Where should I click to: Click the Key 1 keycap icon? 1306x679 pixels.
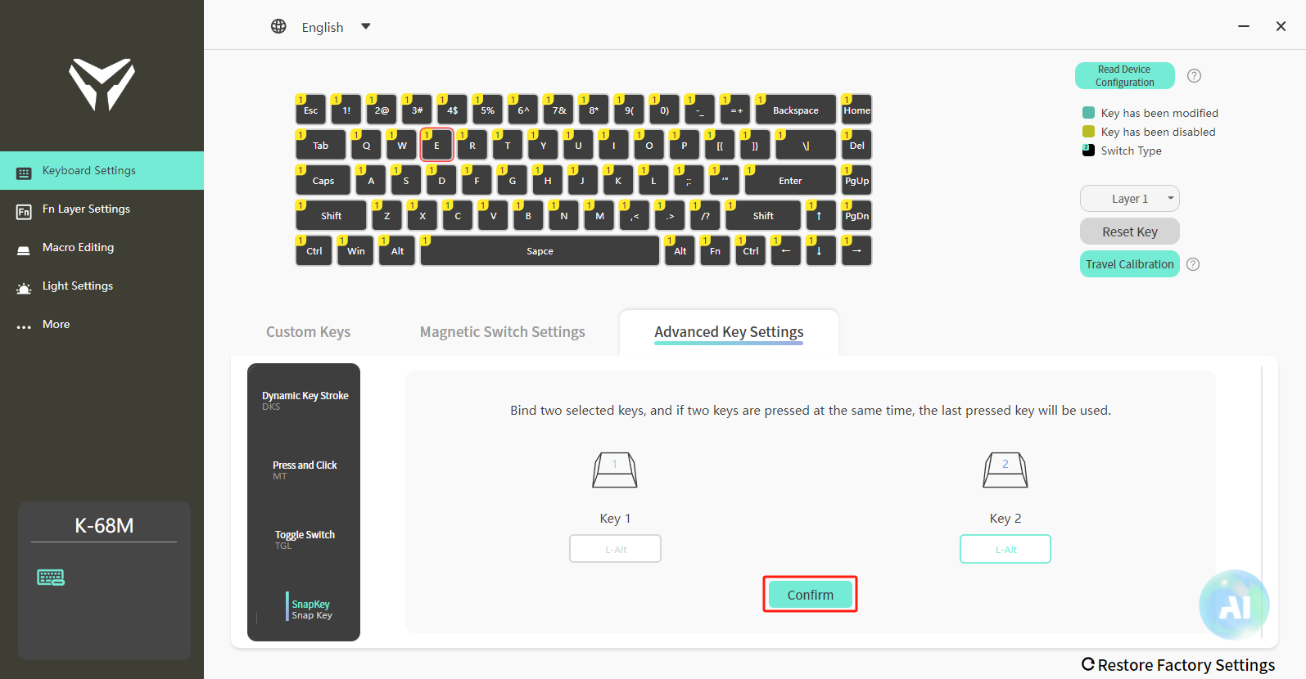615,470
